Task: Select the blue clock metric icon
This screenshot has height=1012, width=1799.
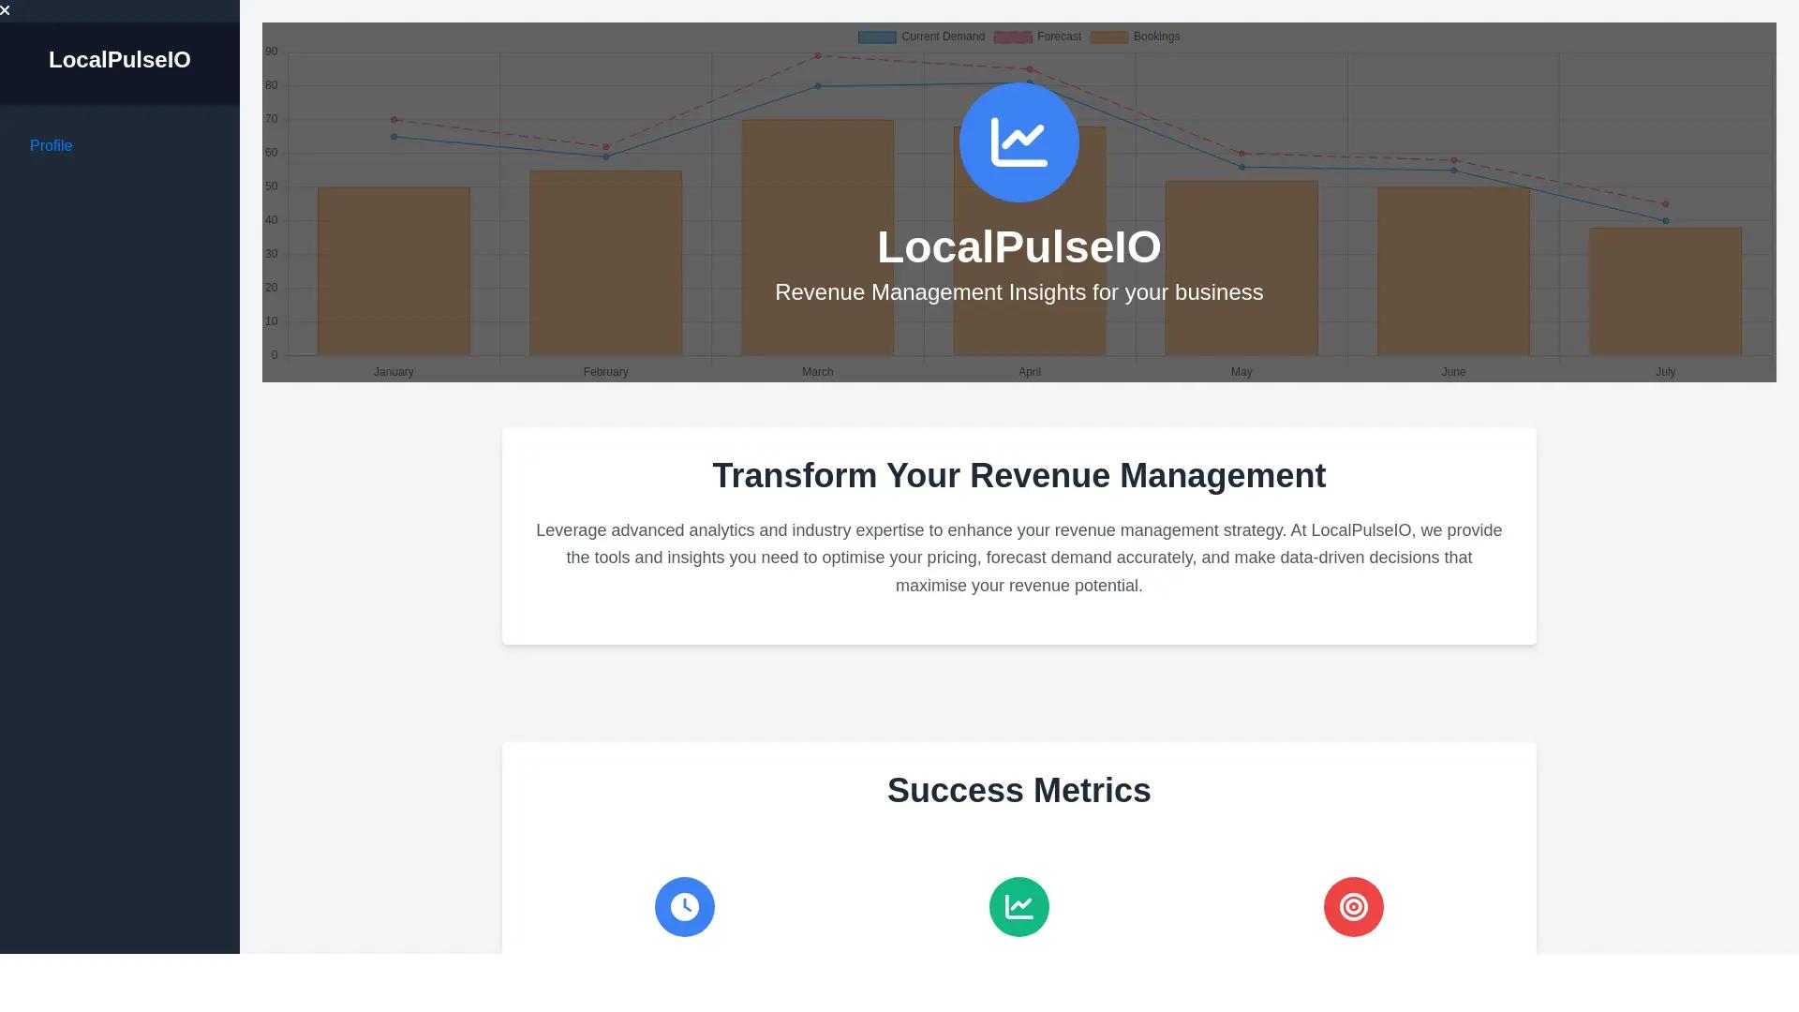Action: (x=684, y=906)
